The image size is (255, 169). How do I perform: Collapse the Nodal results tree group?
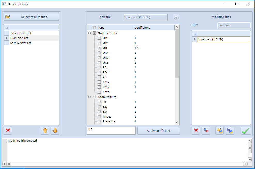click(x=90, y=33)
